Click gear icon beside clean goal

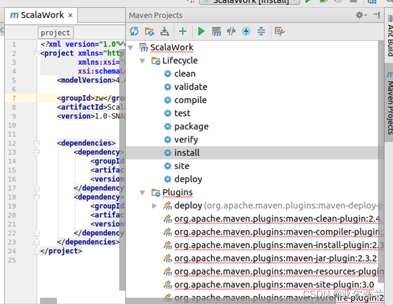click(167, 74)
